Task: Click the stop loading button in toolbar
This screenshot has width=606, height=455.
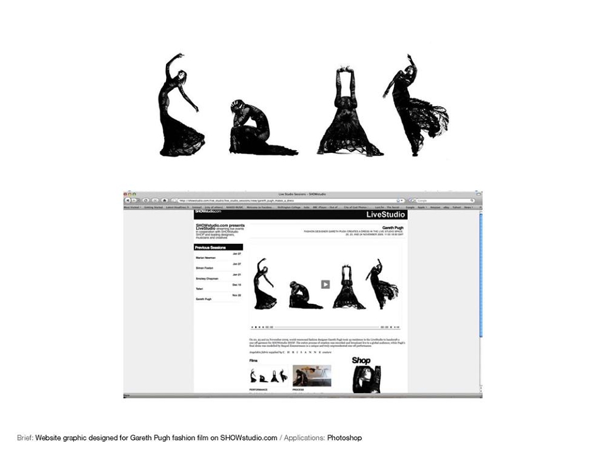Action: click(155, 200)
